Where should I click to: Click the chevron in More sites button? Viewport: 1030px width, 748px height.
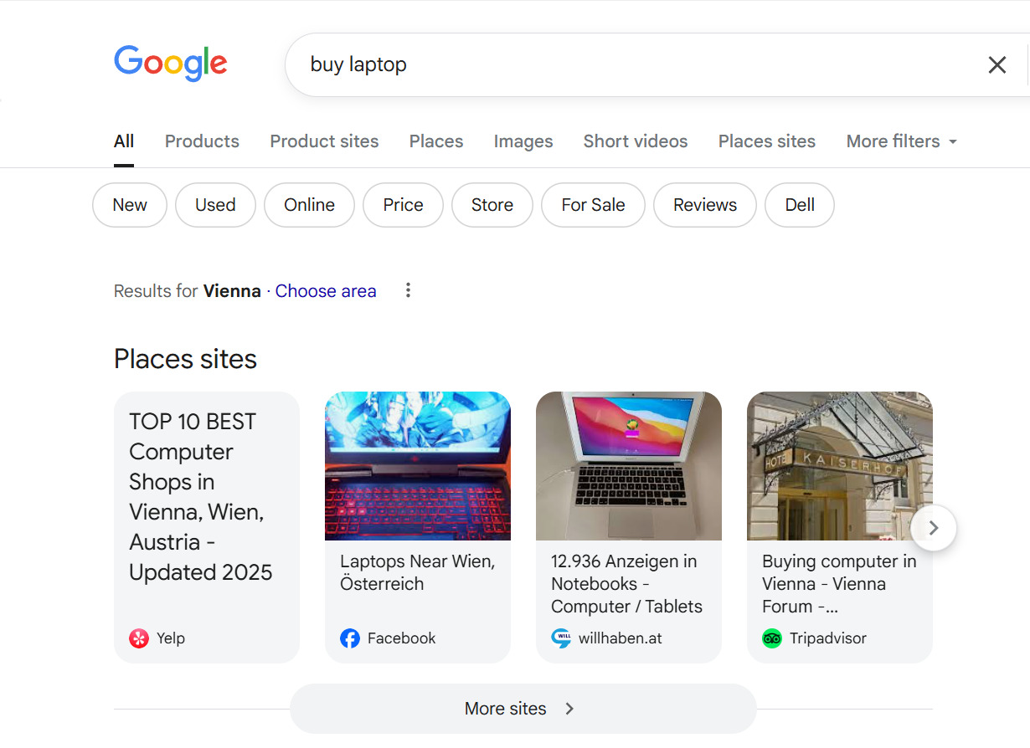tap(569, 709)
